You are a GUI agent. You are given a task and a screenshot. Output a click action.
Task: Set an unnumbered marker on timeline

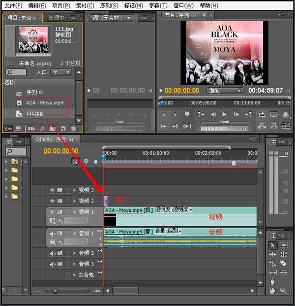click(x=95, y=162)
